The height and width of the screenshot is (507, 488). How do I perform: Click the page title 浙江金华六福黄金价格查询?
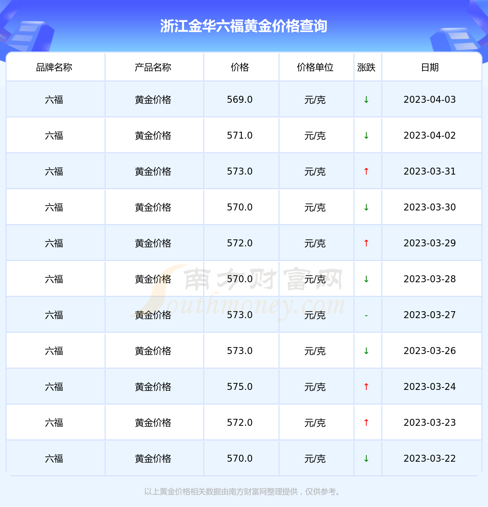click(244, 26)
